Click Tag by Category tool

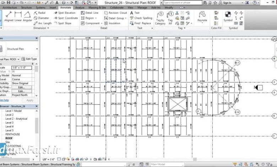pyautogui.click(x=160, y=18)
